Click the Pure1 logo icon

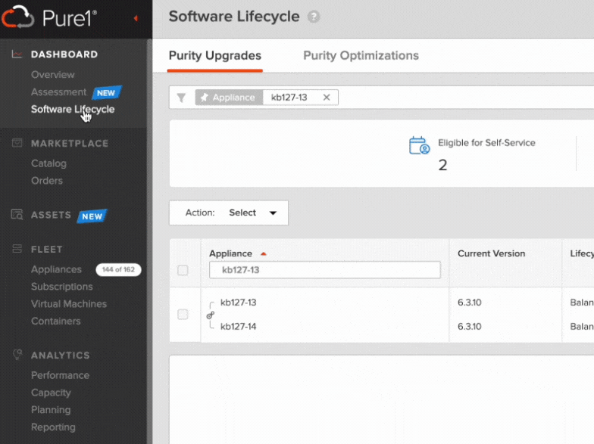(18, 17)
